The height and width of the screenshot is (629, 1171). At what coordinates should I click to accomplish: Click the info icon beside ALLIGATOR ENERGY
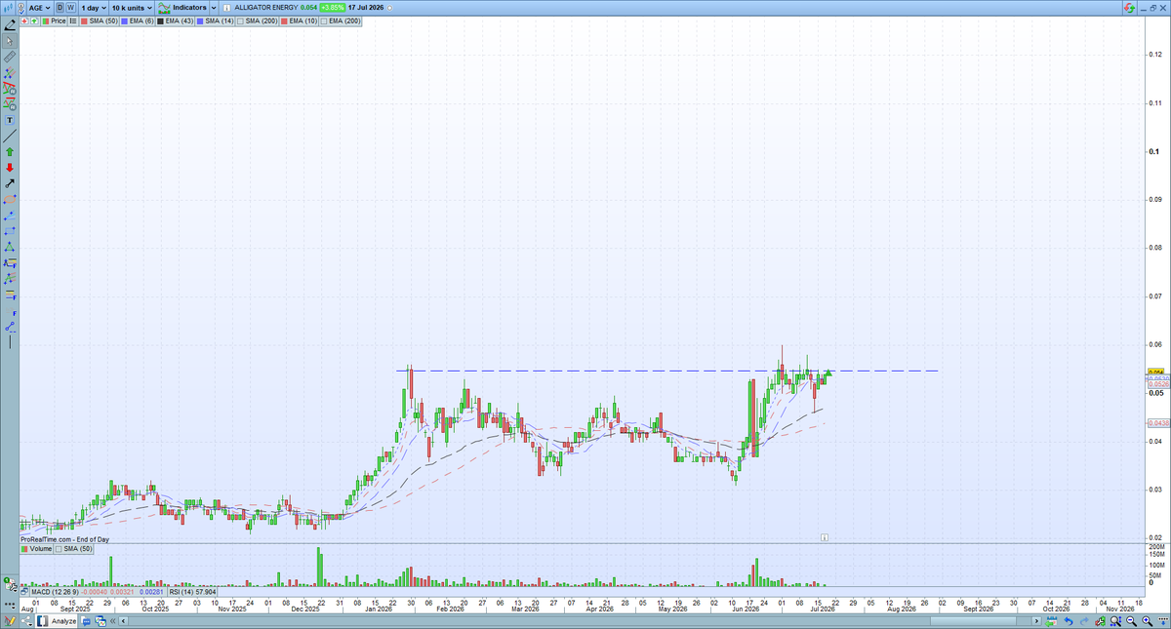click(226, 8)
